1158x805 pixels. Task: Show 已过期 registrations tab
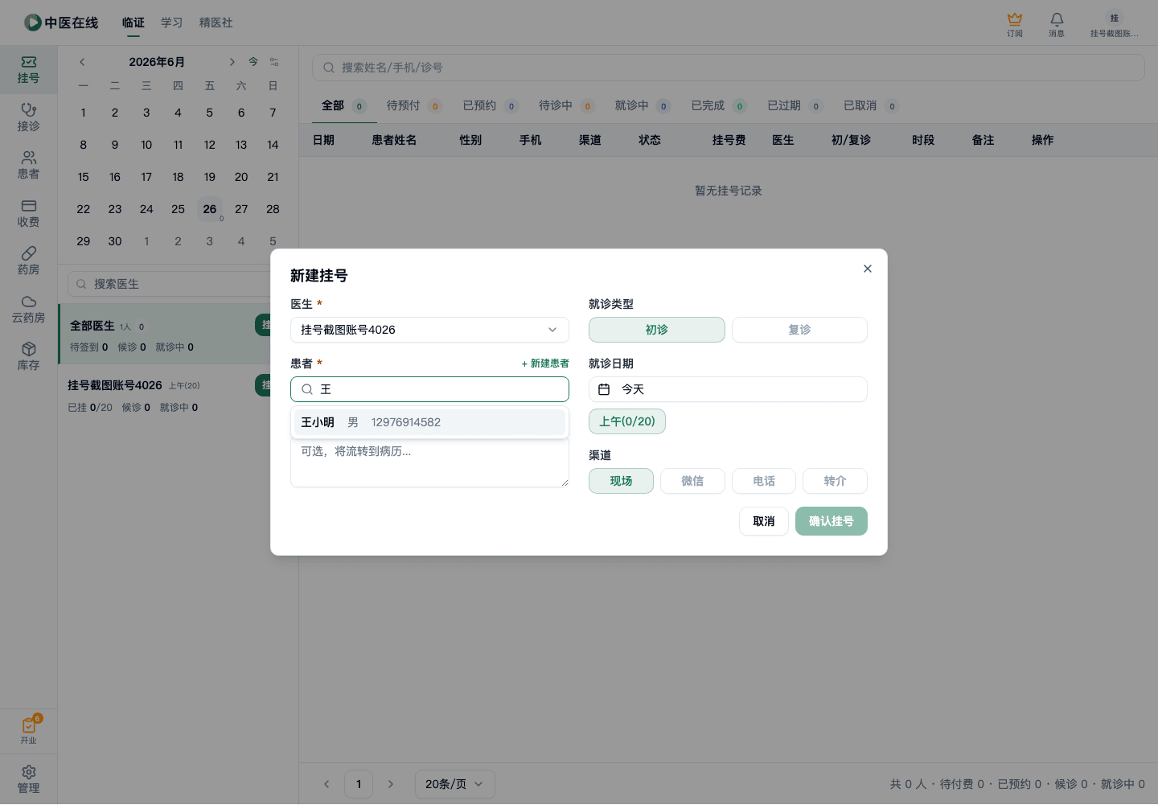[x=795, y=105]
